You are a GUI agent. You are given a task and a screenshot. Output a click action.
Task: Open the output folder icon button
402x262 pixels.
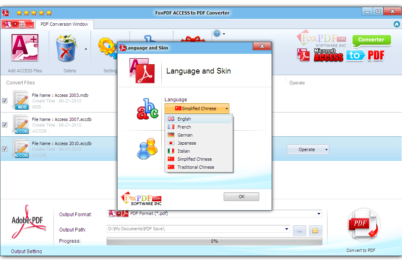pyautogui.click(x=315, y=231)
